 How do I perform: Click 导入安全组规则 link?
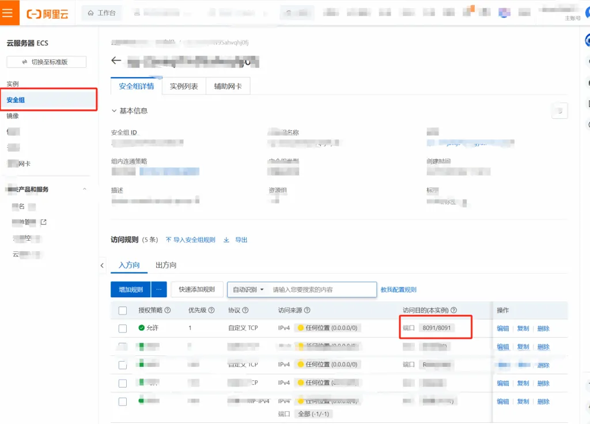(x=190, y=240)
